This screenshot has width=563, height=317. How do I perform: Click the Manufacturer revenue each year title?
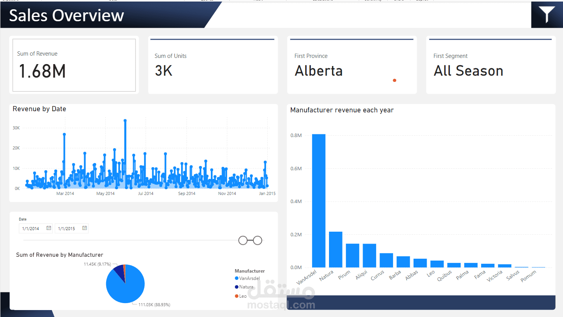(342, 110)
